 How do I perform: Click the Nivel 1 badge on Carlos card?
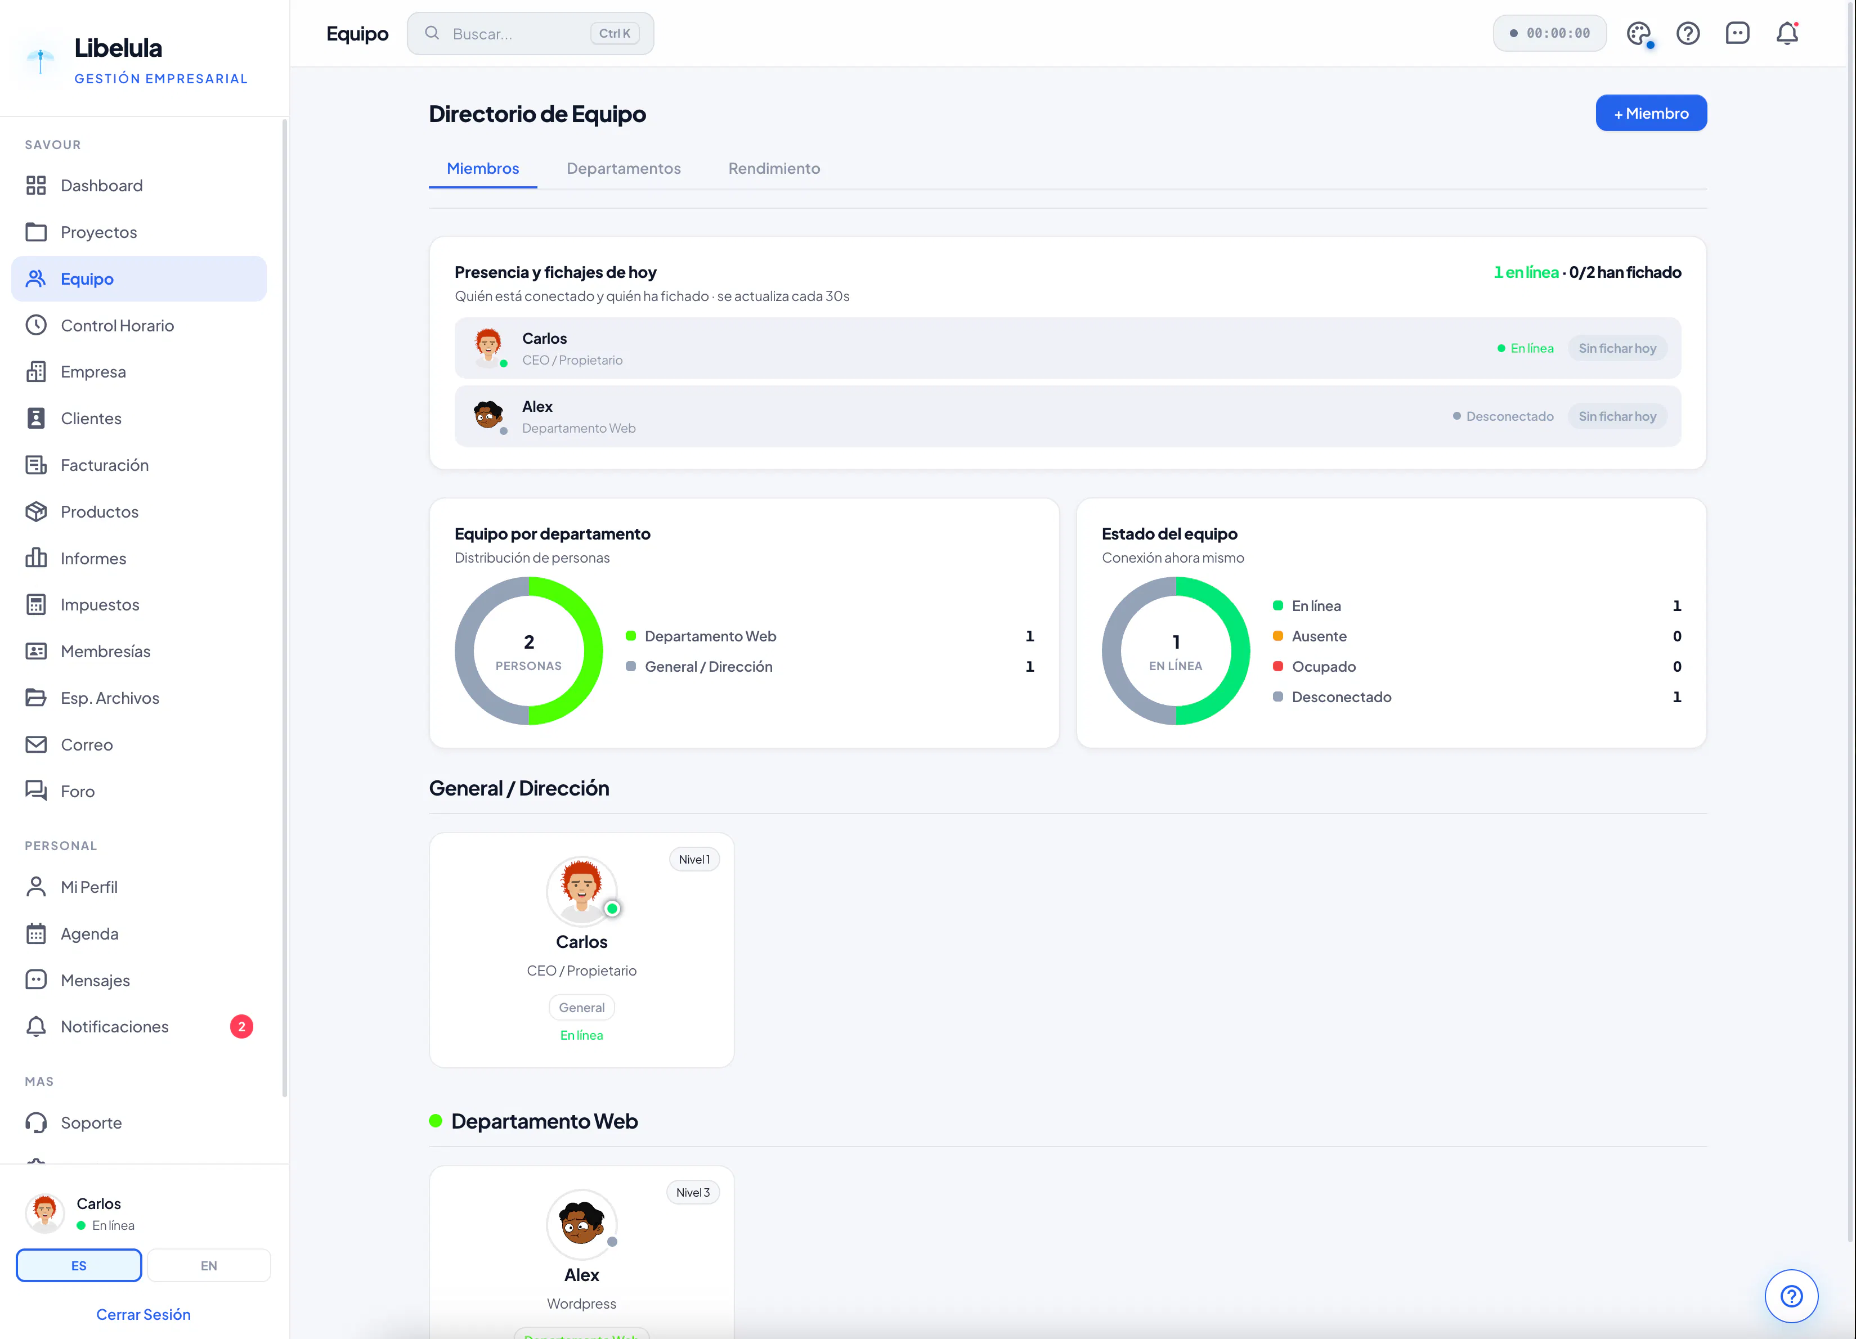click(x=695, y=860)
